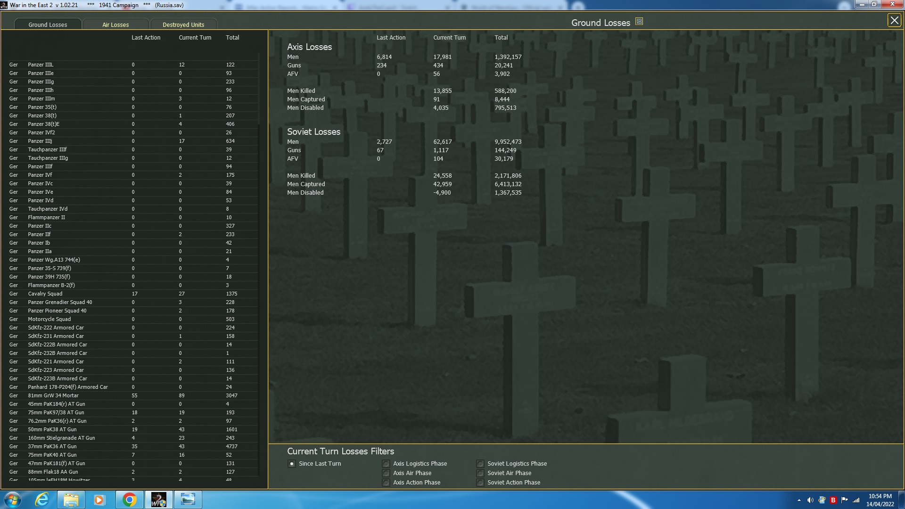Open Google Chrome from the taskbar

pos(129,500)
